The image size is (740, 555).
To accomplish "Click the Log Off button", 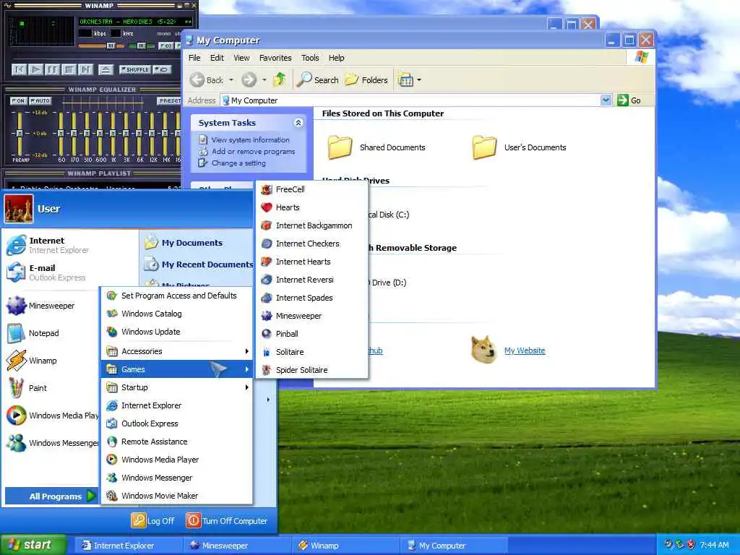I will pyautogui.click(x=152, y=520).
